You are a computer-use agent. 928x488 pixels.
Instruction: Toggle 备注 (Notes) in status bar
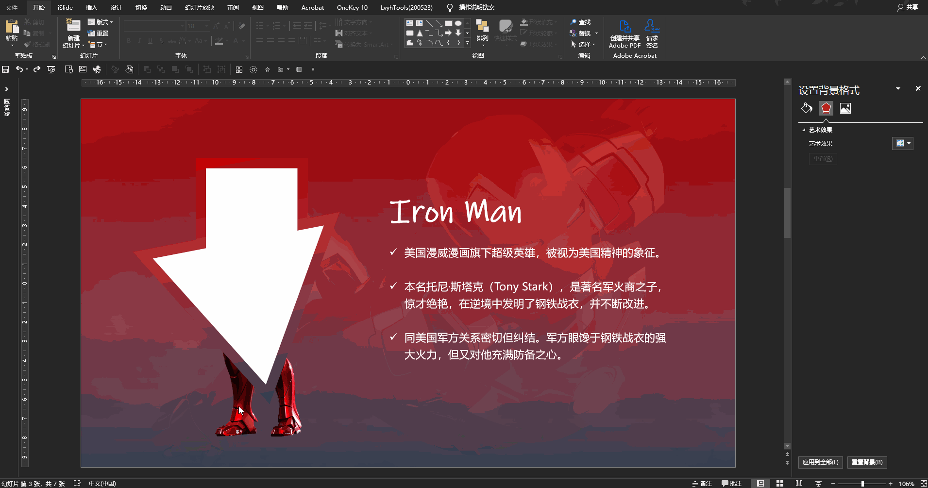click(702, 484)
